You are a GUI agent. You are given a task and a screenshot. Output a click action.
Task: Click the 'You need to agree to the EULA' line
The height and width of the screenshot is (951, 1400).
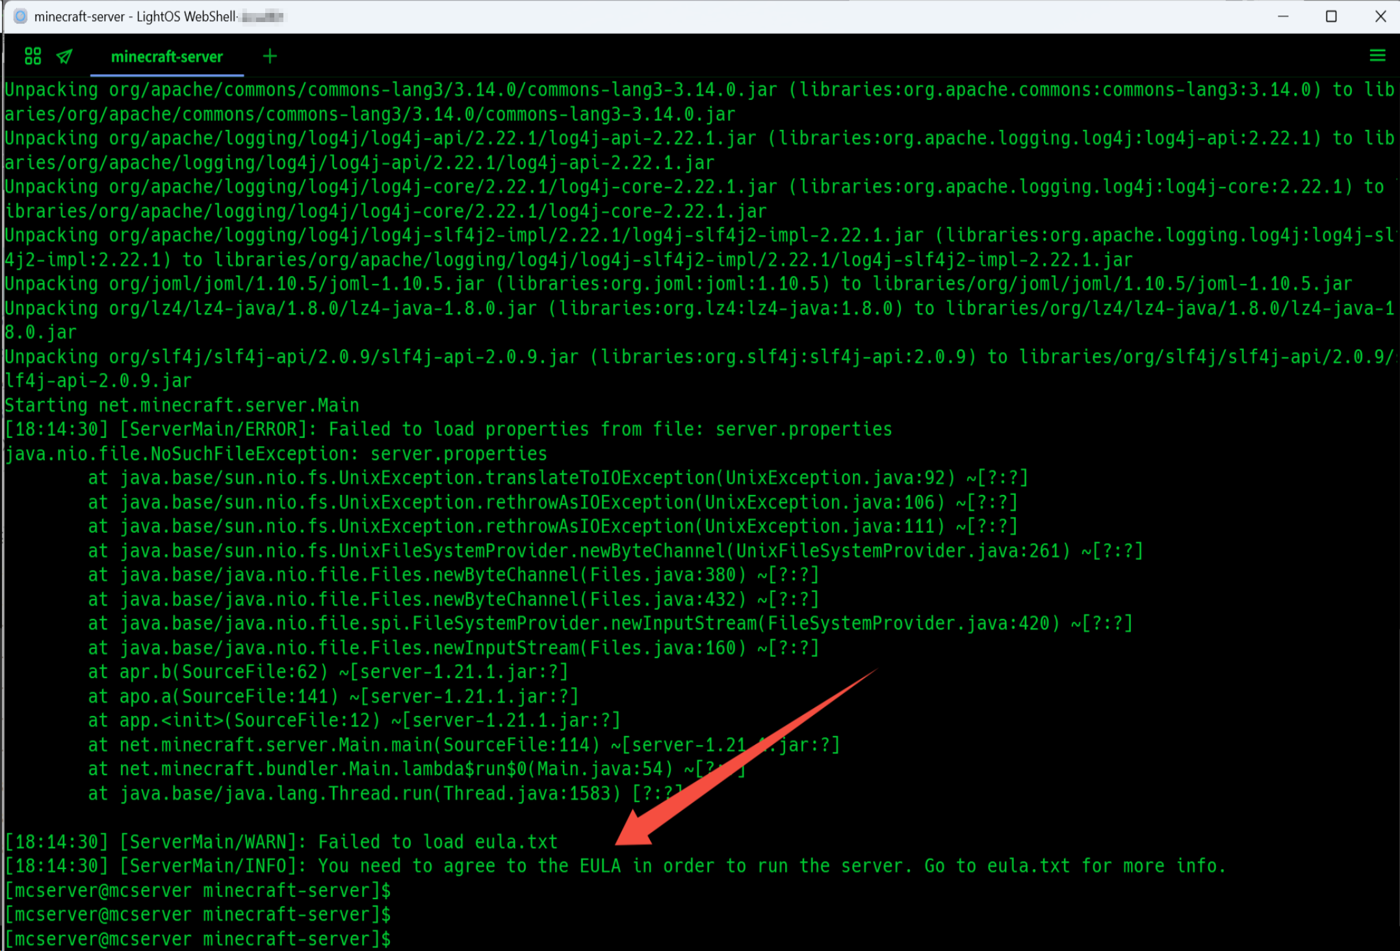coord(615,866)
